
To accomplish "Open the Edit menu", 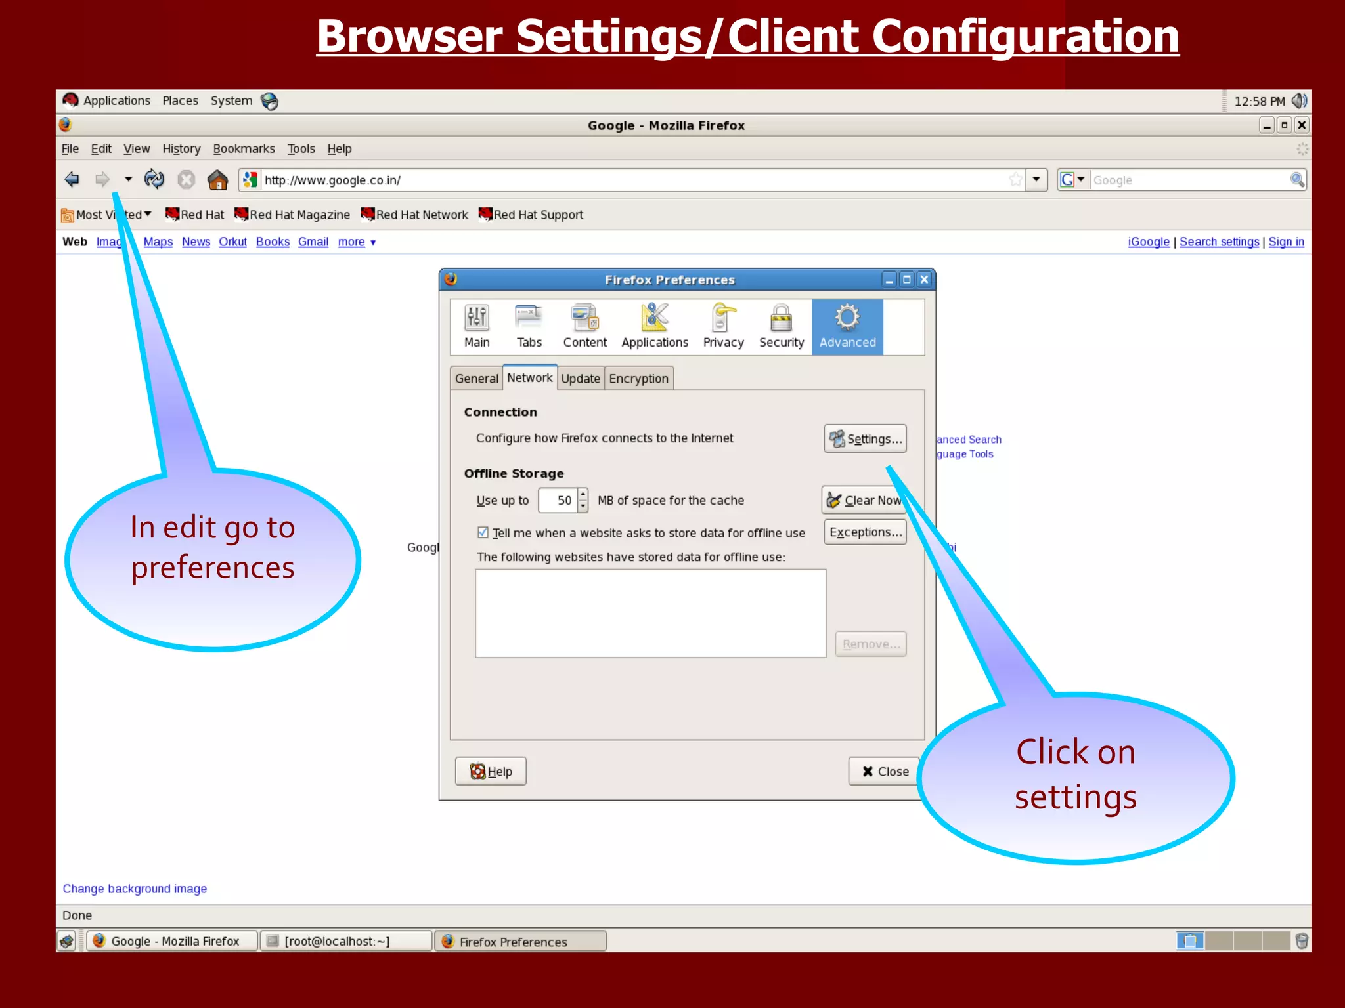I will point(101,148).
